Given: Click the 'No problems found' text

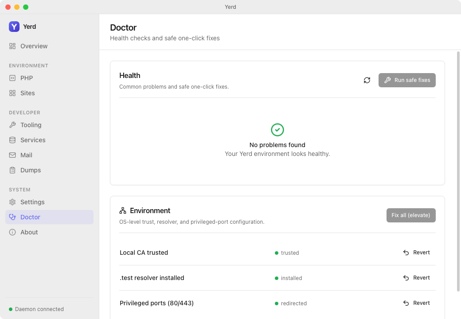Looking at the screenshot, I should click(277, 145).
